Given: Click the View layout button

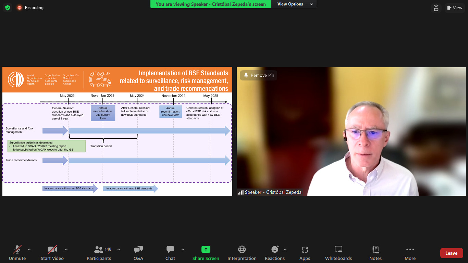Looking at the screenshot, I should pyautogui.click(x=454, y=8).
